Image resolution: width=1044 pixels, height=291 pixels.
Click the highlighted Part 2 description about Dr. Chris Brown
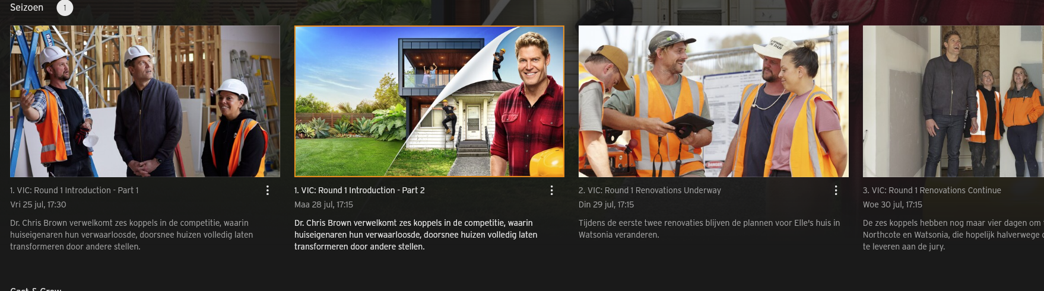pos(416,235)
